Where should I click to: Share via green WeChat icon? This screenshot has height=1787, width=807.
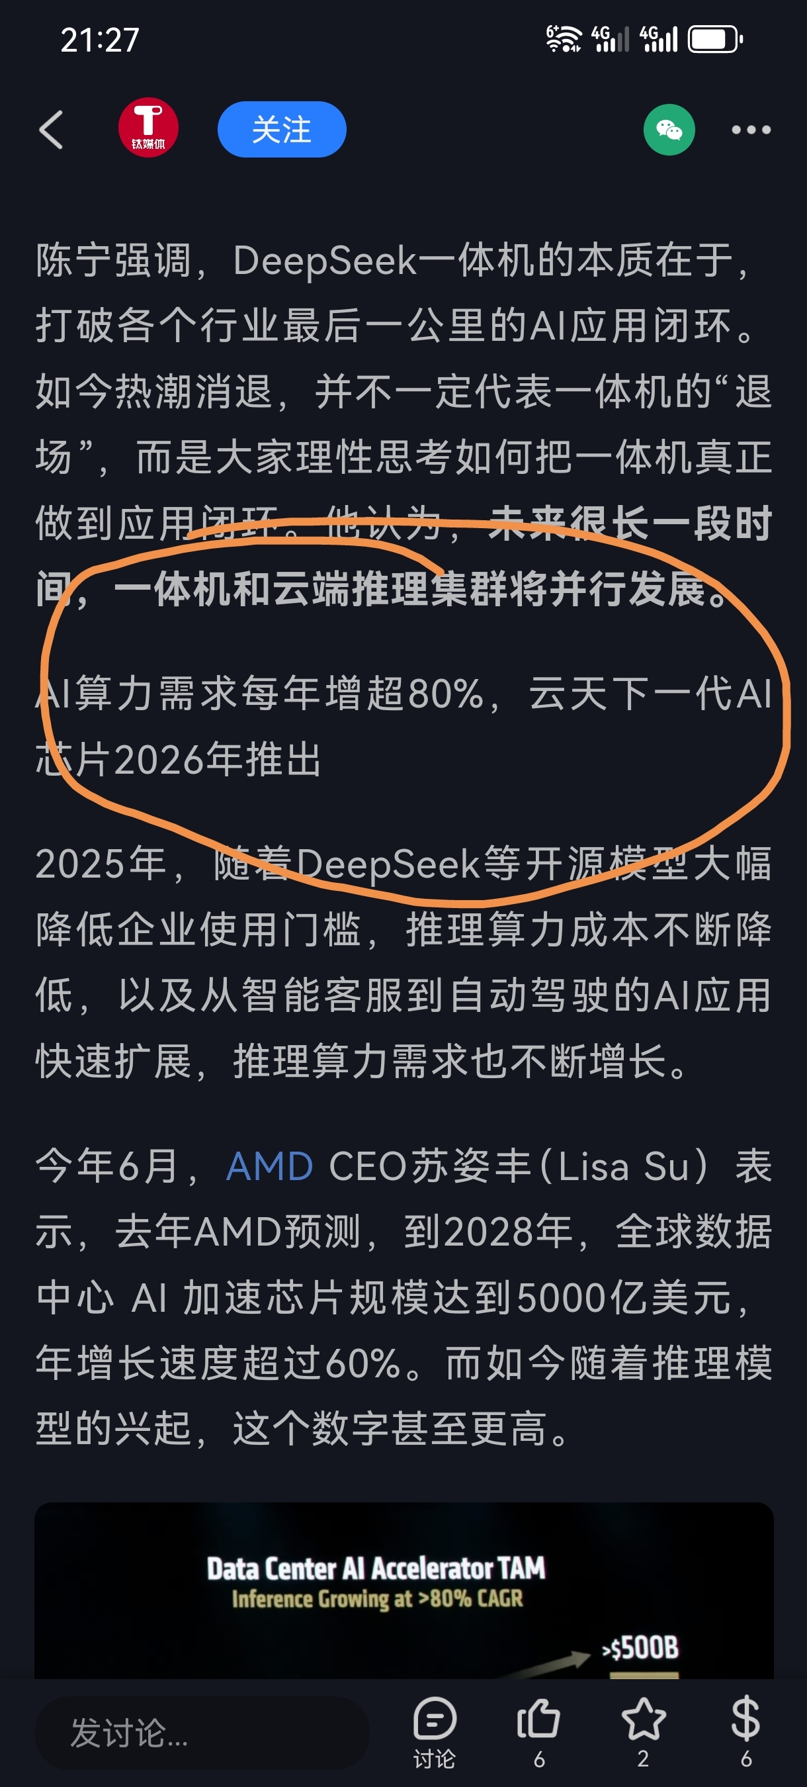point(669,130)
